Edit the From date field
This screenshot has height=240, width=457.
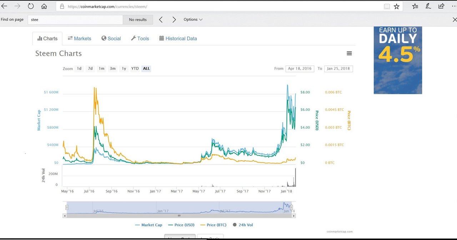pos(299,68)
